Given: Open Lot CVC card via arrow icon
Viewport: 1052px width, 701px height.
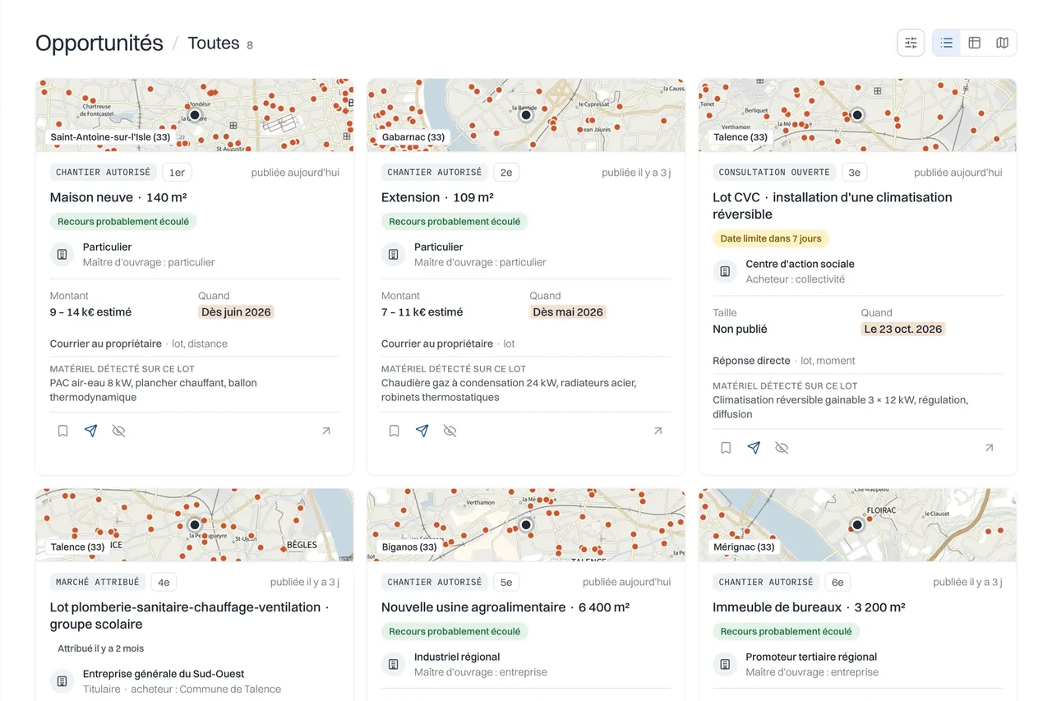Looking at the screenshot, I should [989, 448].
